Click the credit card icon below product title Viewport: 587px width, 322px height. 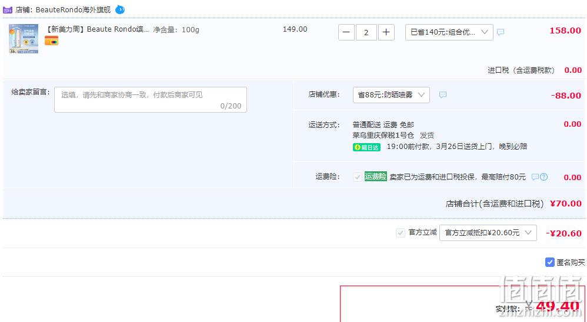[51, 40]
